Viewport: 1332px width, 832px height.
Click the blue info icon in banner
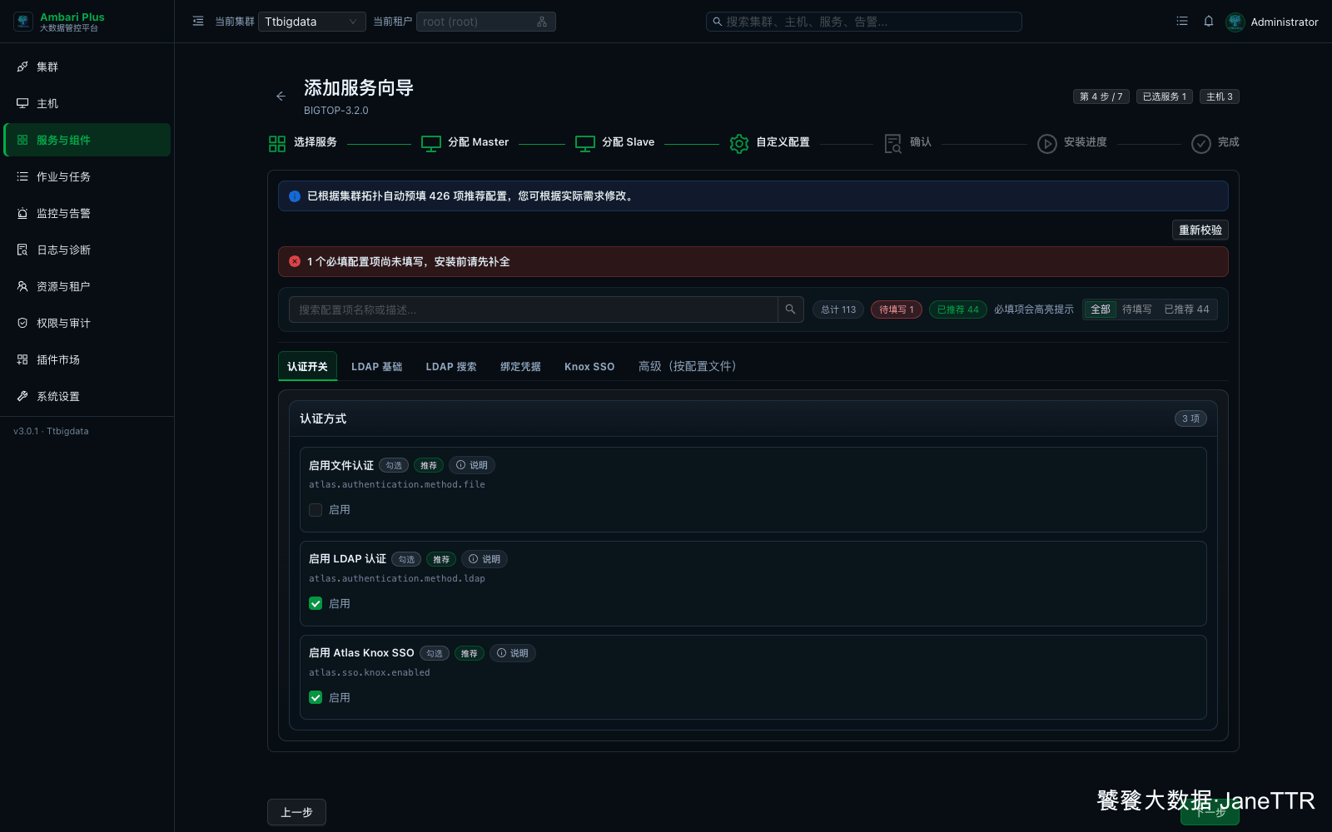[x=295, y=196]
